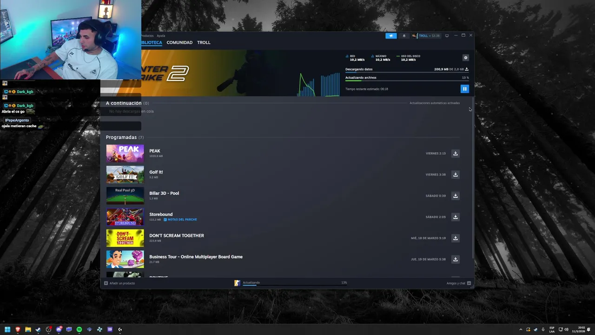Open the BIBLIOTECA tab
This screenshot has width=595, height=335.
152,42
